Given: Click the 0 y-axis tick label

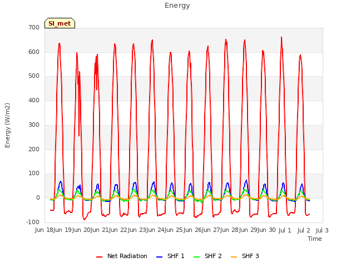Looking at the screenshot, I should coord(38,198).
